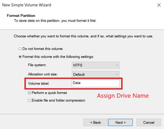Click the 'File system:' text label
The image size is (164, 129).
tap(37, 65)
